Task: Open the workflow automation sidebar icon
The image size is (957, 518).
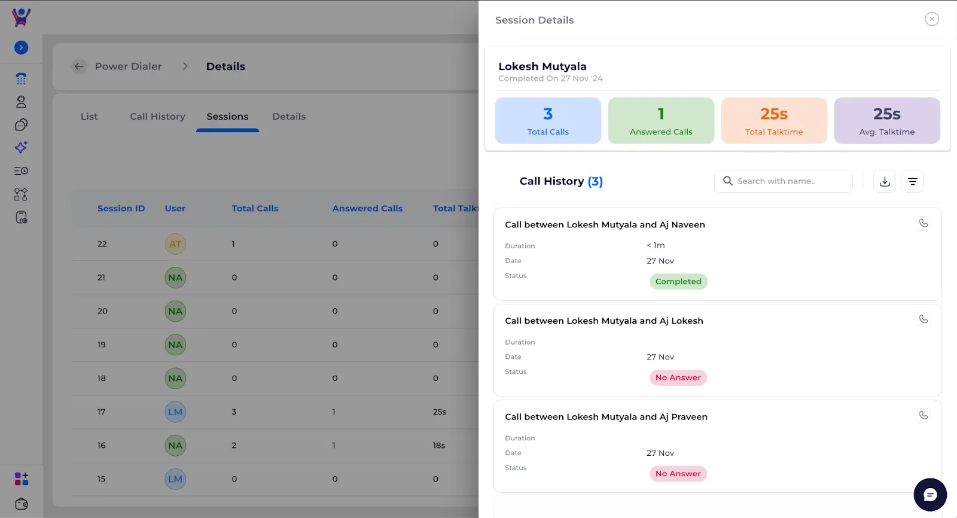Action: pyautogui.click(x=21, y=194)
